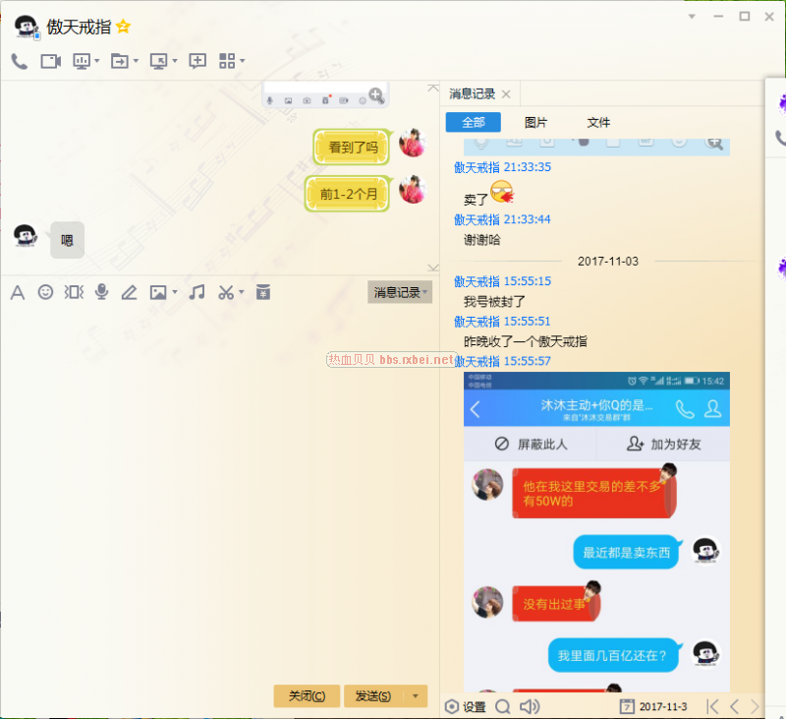The image size is (786, 719).
Task: Start a video call with the camera icon
Action: tap(50, 61)
